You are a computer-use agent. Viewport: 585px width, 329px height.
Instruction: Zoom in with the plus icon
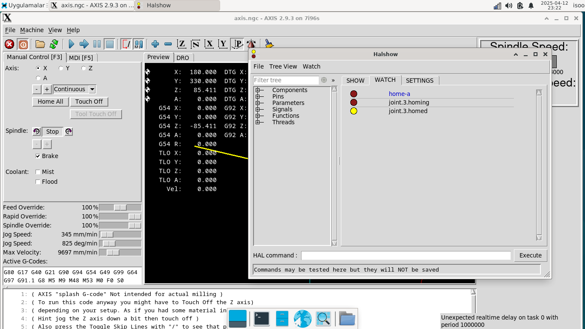(x=155, y=44)
